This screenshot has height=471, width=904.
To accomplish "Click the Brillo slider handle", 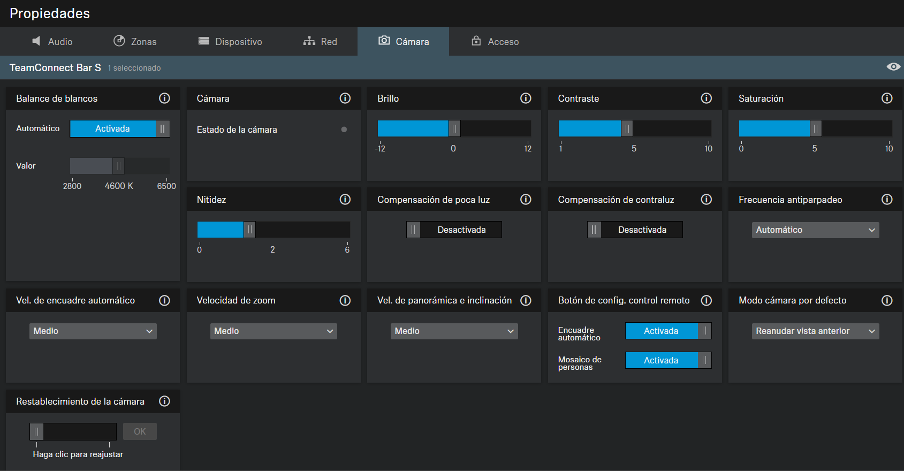I will [454, 129].
